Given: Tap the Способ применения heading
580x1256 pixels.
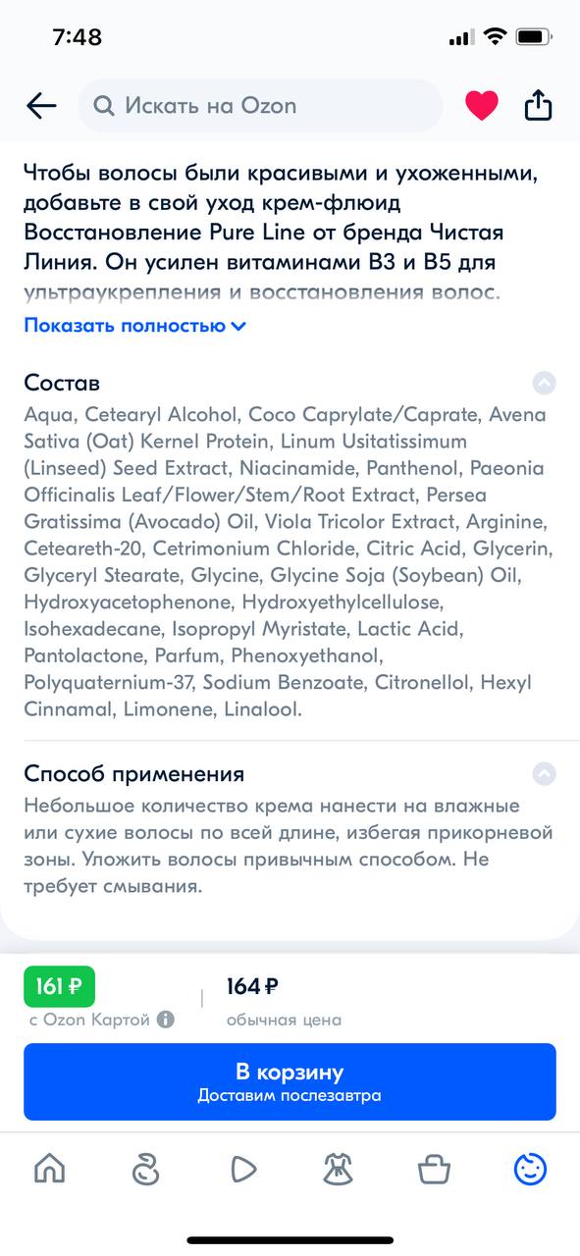Looking at the screenshot, I should (x=134, y=774).
